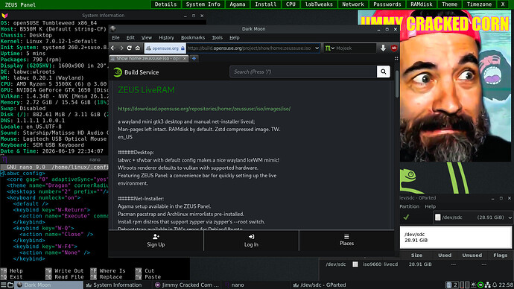Open the View menu in Dark Moon
Screen dimensions: 514x289
(x=147, y=38)
